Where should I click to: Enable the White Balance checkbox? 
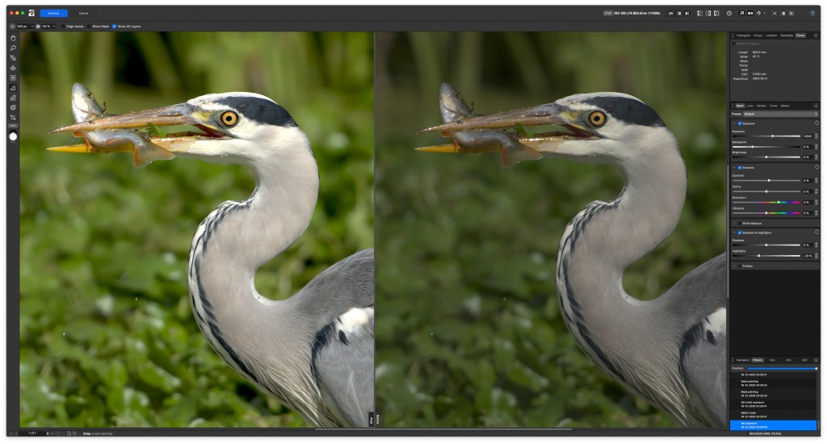coord(740,224)
